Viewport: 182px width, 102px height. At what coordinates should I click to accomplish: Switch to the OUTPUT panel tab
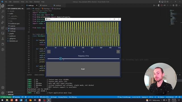tap(29, 75)
